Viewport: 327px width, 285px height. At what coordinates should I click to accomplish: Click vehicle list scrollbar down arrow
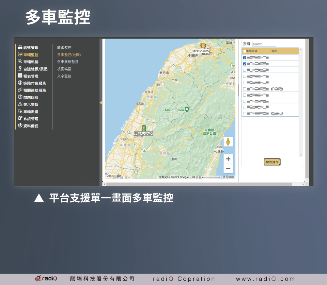(301, 155)
